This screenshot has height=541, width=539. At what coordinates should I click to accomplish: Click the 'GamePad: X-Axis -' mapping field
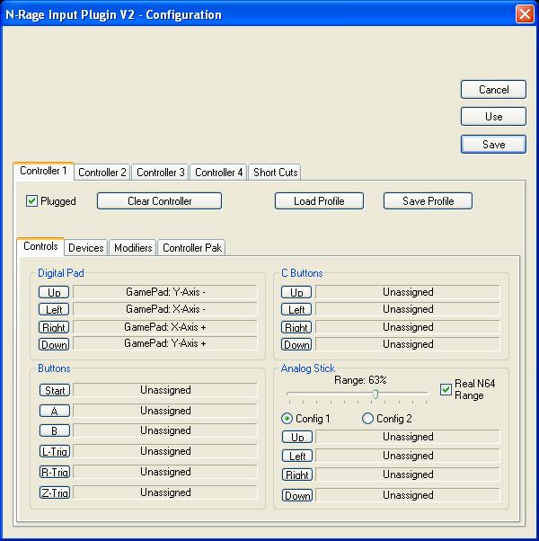pos(165,309)
